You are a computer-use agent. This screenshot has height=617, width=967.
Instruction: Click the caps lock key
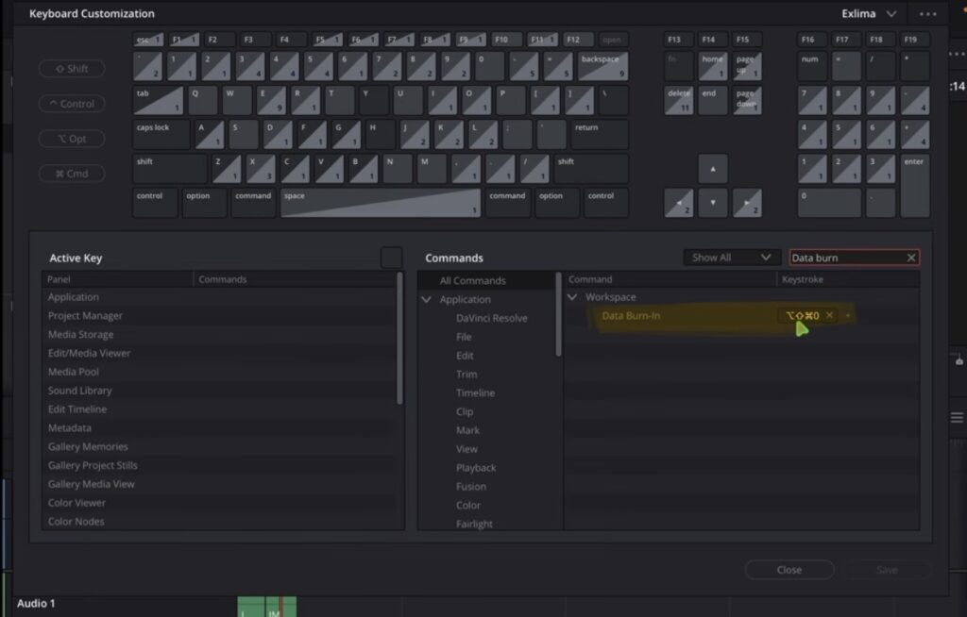[x=161, y=134]
